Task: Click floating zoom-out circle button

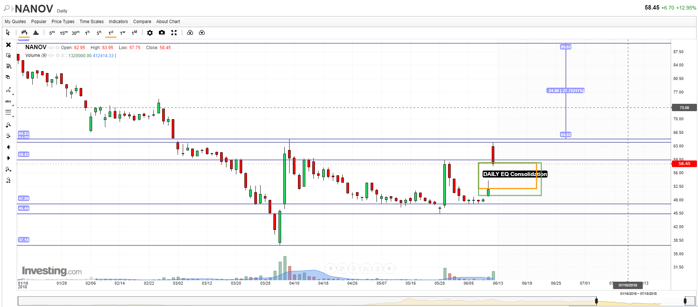Action: tap(354, 268)
